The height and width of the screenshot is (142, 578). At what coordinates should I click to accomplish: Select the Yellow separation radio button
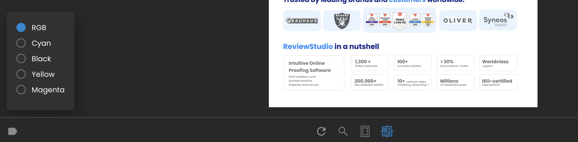(21, 74)
